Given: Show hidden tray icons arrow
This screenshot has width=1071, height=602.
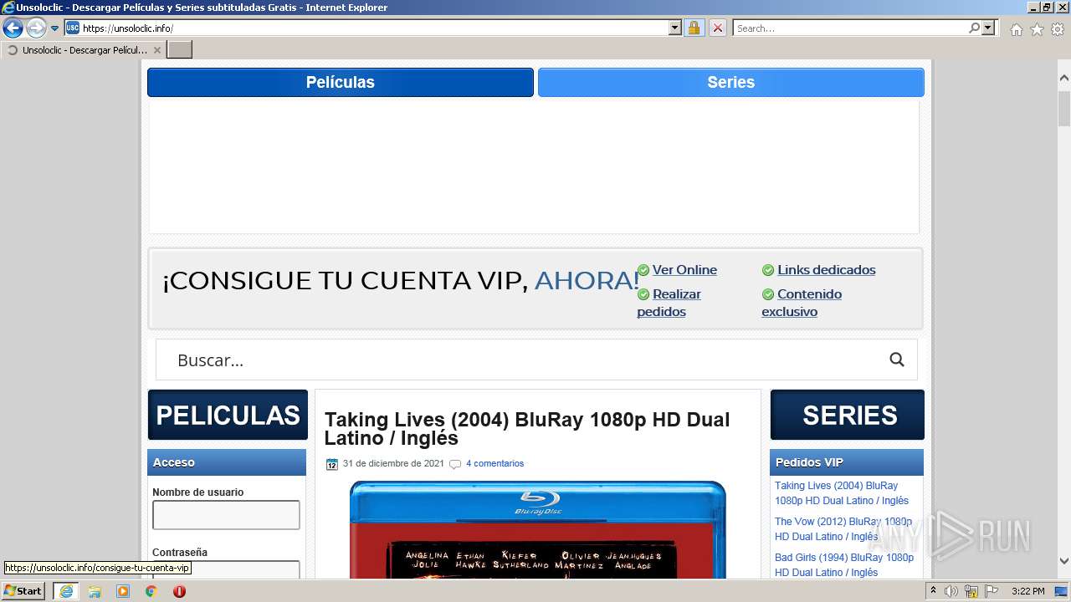Looking at the screenshot, I should 933,591.
